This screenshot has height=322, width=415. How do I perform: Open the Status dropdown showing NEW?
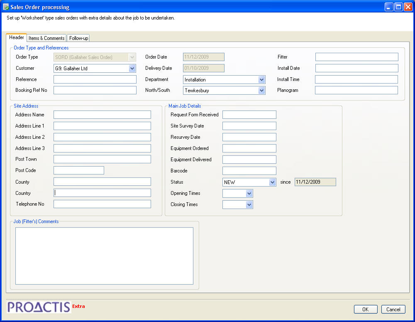(x=272, y=182)
